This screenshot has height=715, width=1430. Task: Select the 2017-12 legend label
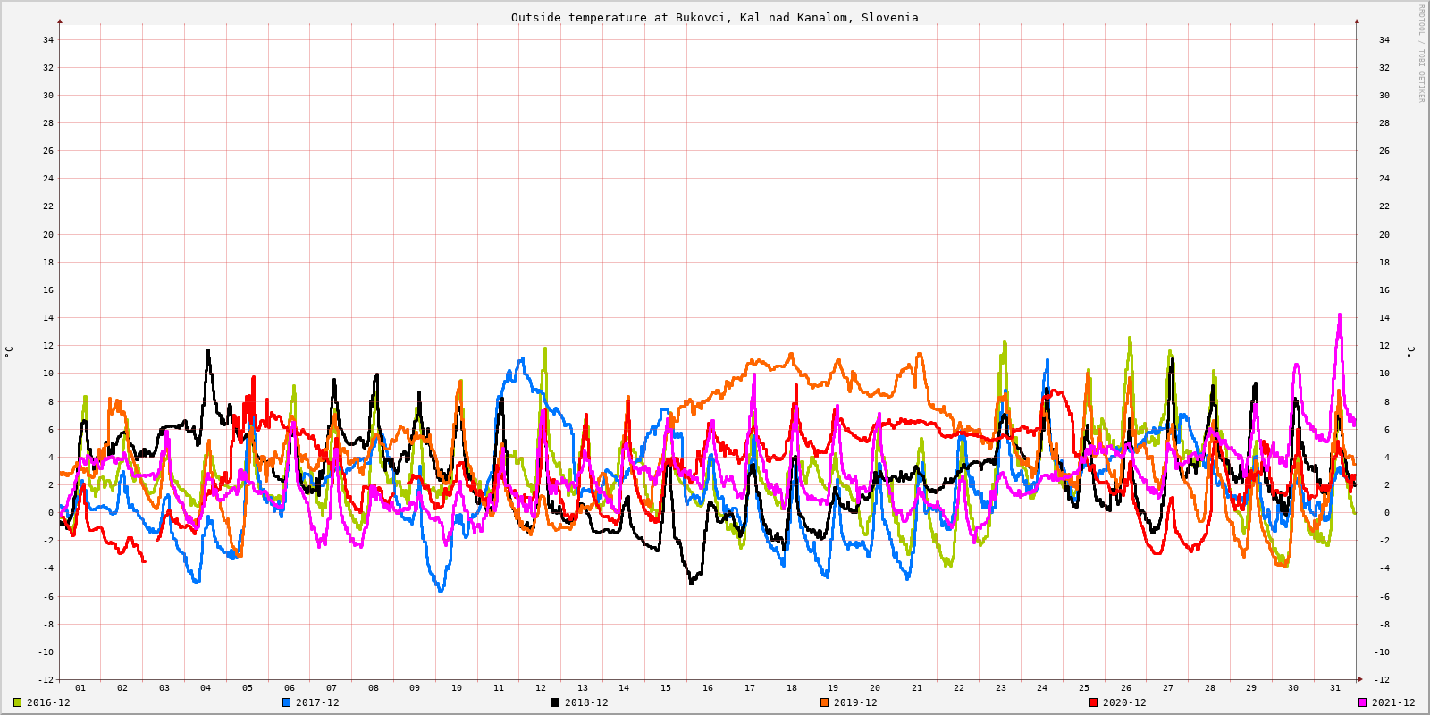coord(317,702)
